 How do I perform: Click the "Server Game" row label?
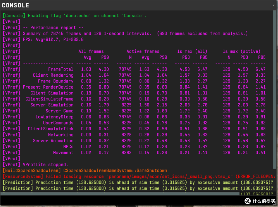[x=59, y=111]
